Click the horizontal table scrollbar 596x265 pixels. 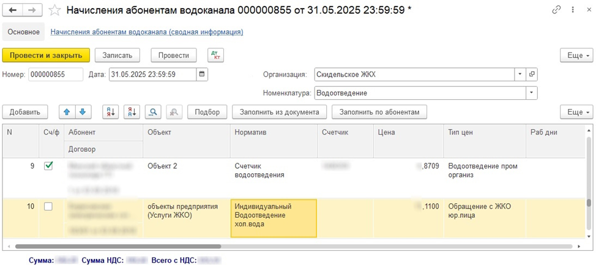pyautogui.click(x=116, y=246)
